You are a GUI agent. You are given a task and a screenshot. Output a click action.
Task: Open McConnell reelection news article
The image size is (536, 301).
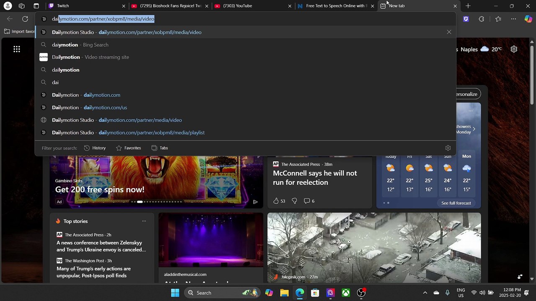[x=315, y=178]
